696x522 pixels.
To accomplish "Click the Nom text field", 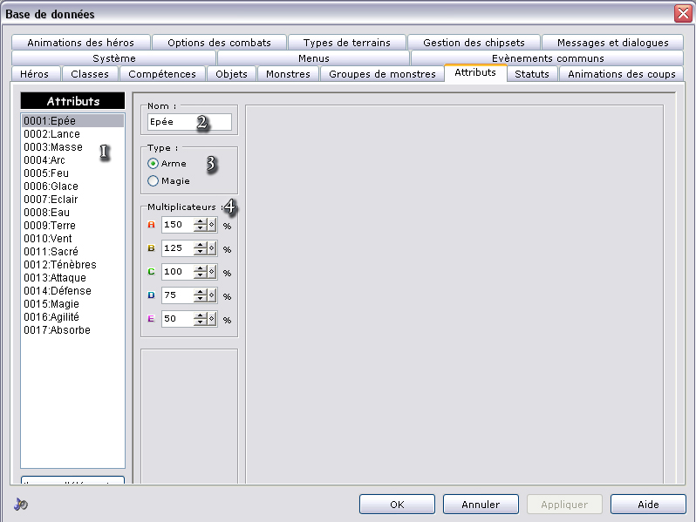I will pyautogui.click(x=189, y=122).
